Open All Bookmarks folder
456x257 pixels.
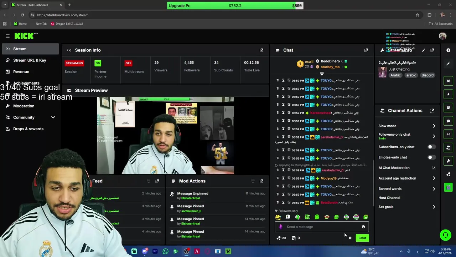coord(440,24)
